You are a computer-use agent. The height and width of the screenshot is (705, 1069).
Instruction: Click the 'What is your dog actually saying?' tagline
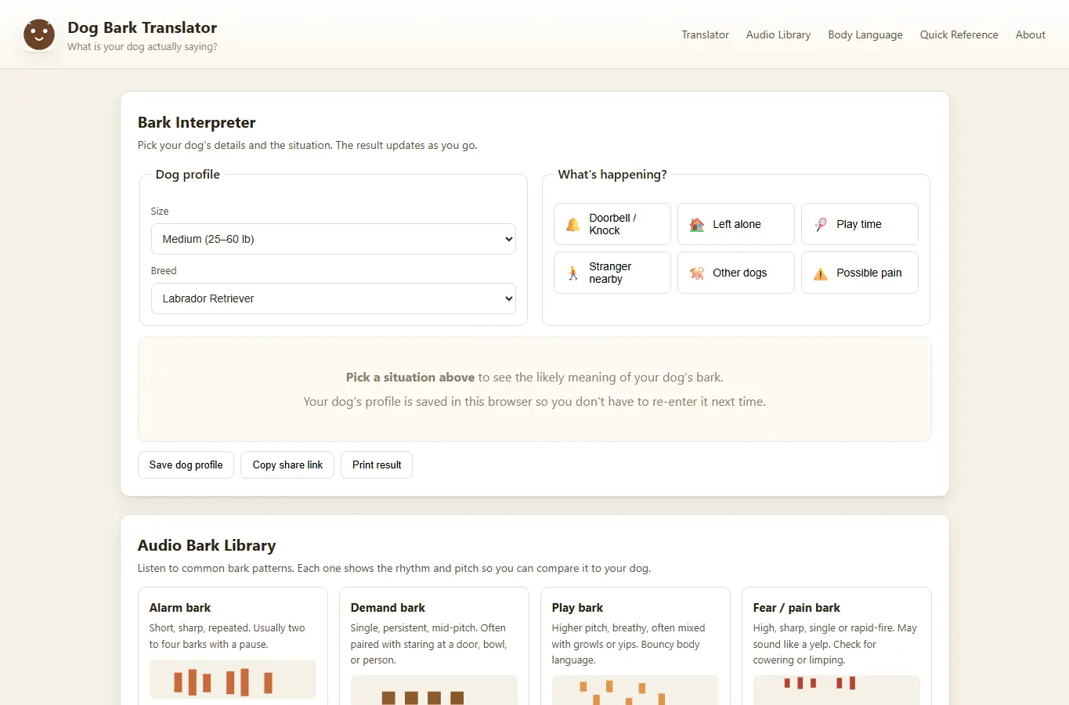[143, 47]
